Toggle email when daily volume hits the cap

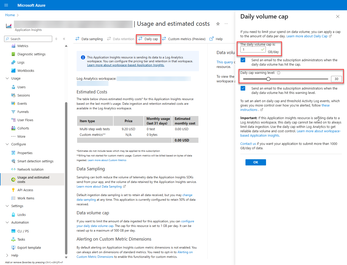point(243,60)
